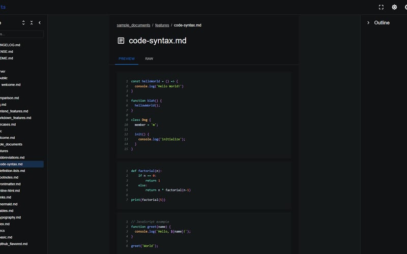Viewport: 407px width, 254px height.
Task: Open mermaid.md in the sidebar
Action: (x=9, y=204)
